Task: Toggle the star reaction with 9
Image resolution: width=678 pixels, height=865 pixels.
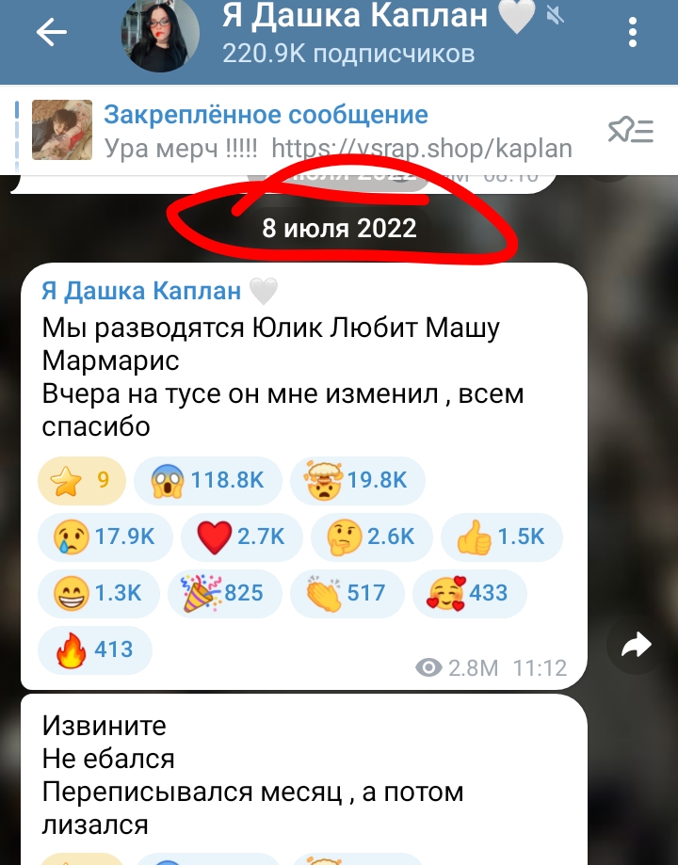Action: (x=82, y=480)
